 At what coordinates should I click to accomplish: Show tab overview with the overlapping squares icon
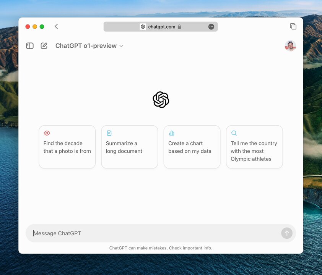click(293, 26)
